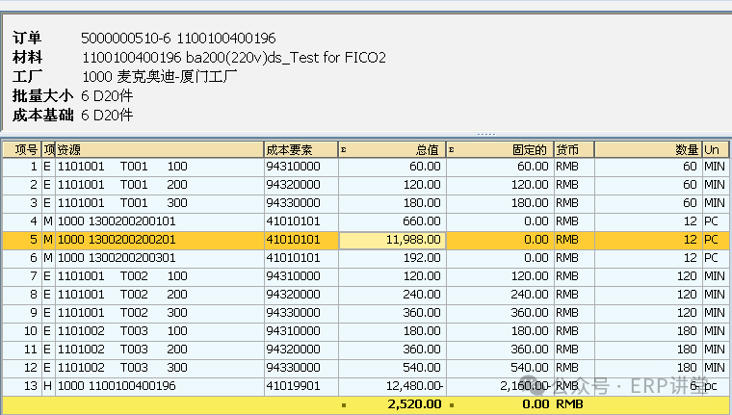
Task: Select total value cell 12,480.00-
Action: point(392,386)
